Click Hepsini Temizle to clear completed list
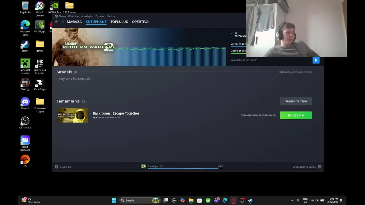Image resolution: width=365 pixels, height=205 pixels. tap(296, 101)
